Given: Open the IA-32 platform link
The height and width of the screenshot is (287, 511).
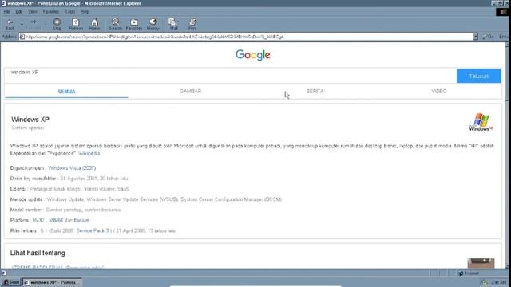Looking at the screenshot, I should click(38, 220).
